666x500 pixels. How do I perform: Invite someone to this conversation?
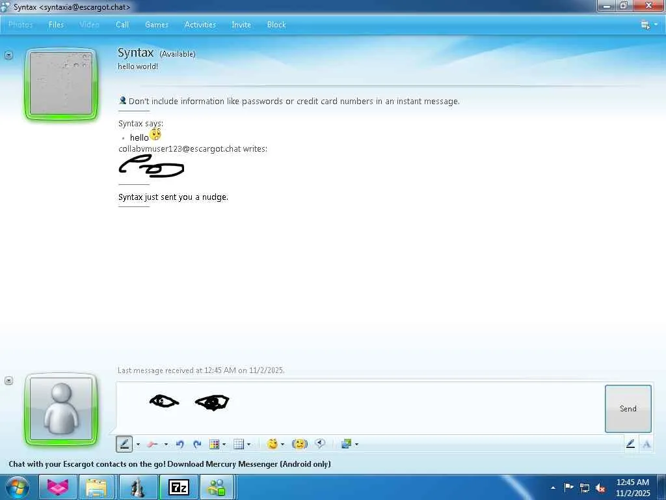241,25
